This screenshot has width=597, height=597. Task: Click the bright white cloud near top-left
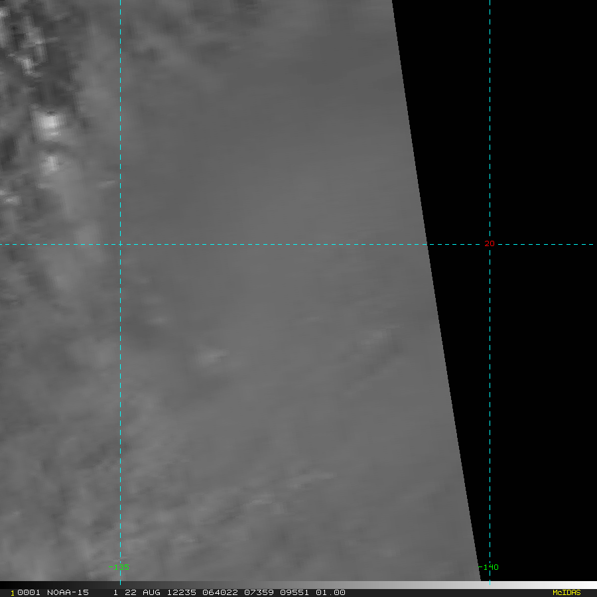[x=48, y=123]
